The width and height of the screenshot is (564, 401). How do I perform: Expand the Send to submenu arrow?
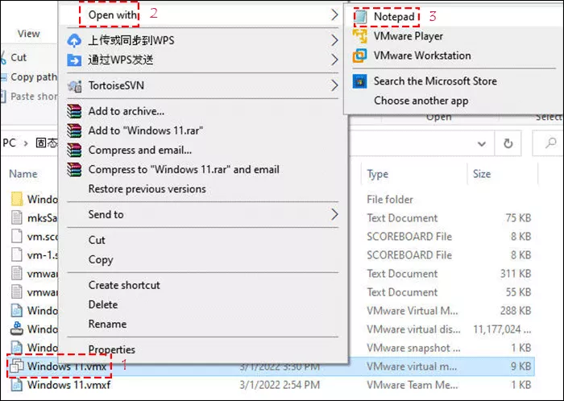pos(334,214)
